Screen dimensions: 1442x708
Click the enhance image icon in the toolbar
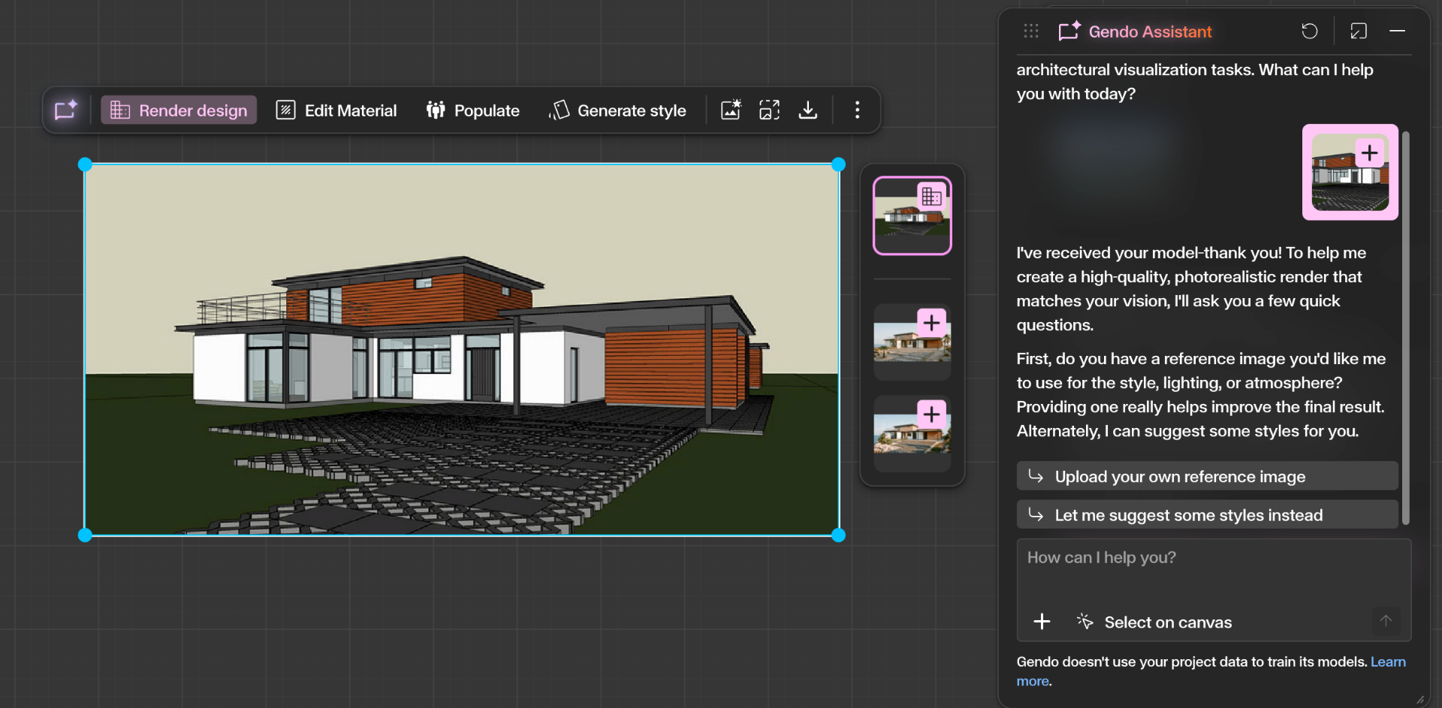(730, 110)
